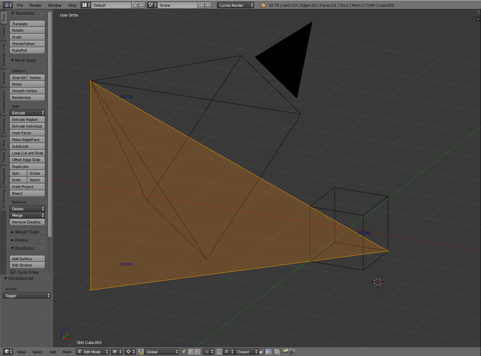Viewport: 481px width, 356px height.
Task: Click the Transform panel drag grip
Action: (42, 13)
